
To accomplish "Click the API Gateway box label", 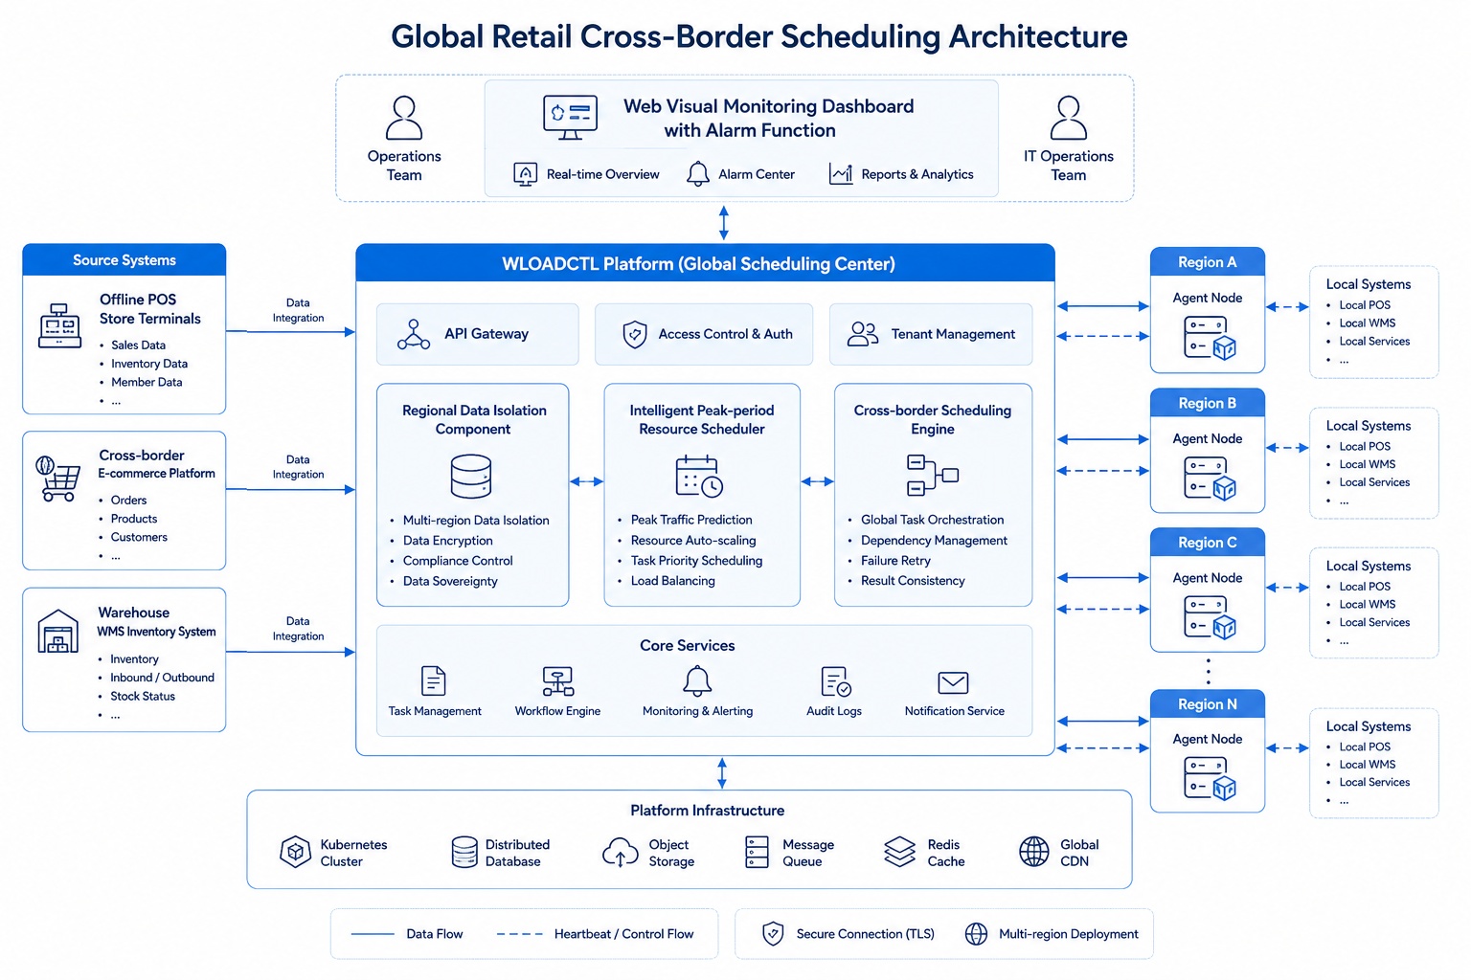I will coord(487,334).
